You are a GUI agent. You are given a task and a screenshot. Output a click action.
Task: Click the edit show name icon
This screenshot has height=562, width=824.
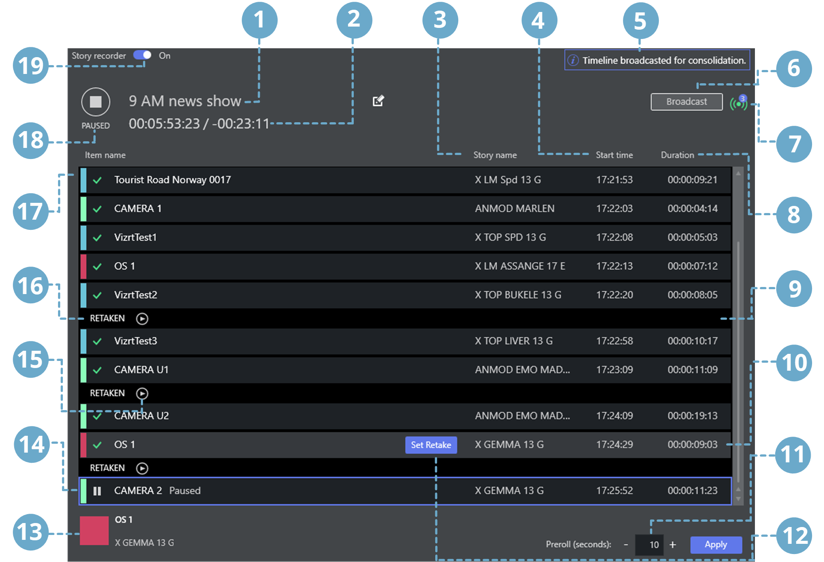pyautogui.click(x=378, y=101)
